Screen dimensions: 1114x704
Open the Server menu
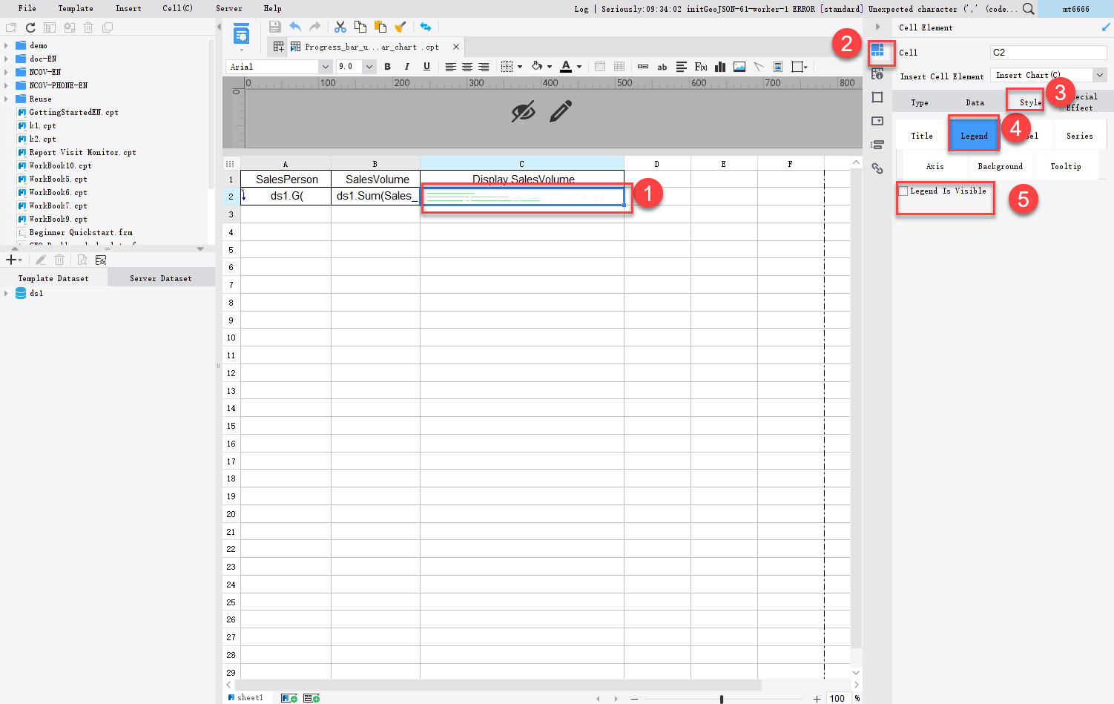coord(228,8)
